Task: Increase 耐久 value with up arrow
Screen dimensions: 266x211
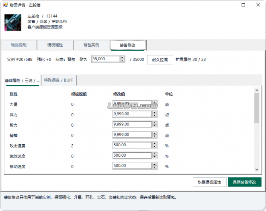Action: pos(122,57)
